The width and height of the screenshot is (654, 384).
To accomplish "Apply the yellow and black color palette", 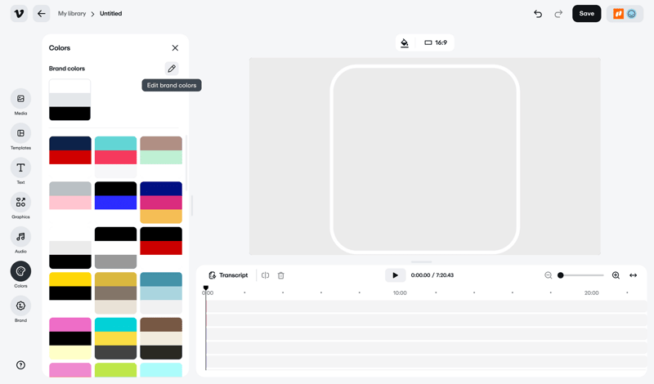I will [x=70, y=293].
